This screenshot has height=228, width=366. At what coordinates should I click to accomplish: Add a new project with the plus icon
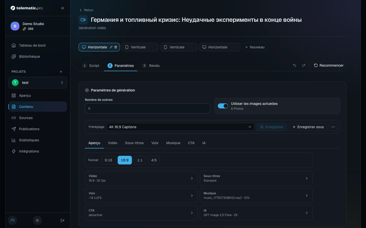(x=61, y=72)
